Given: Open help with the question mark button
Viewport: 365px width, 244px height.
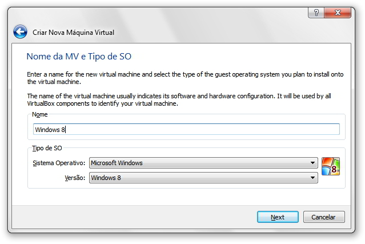Looking at the screenshot, I should pos(316,13).
